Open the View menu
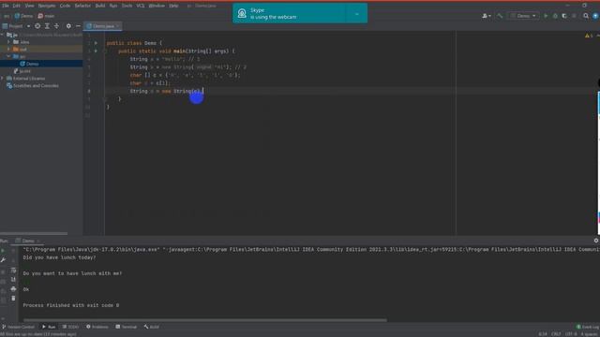This screenshot has height=337, width=600. tap(29, 6)
